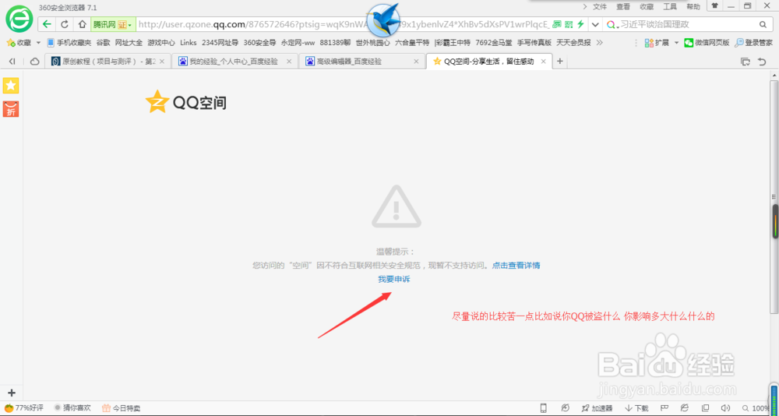Screen dimensions: 779x416
Task: Click the 收藏 star favorites button
Action: [19, 43]
